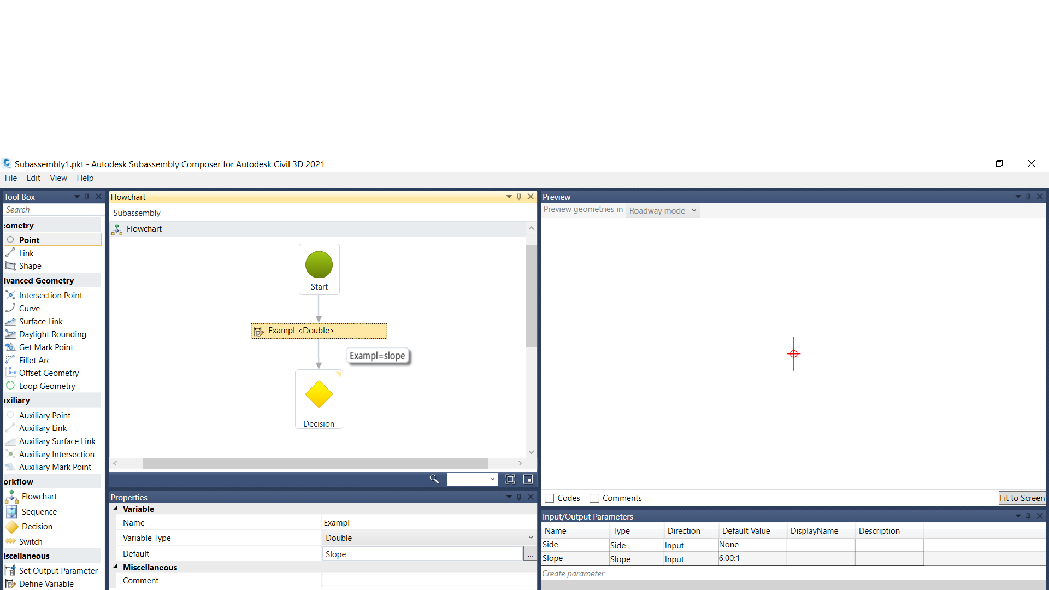This screenshot has height=590, width=1049.
Task: Enable the Codes checkbox in Preview panel
Action: pyautogui.click(x=550, y=498)
